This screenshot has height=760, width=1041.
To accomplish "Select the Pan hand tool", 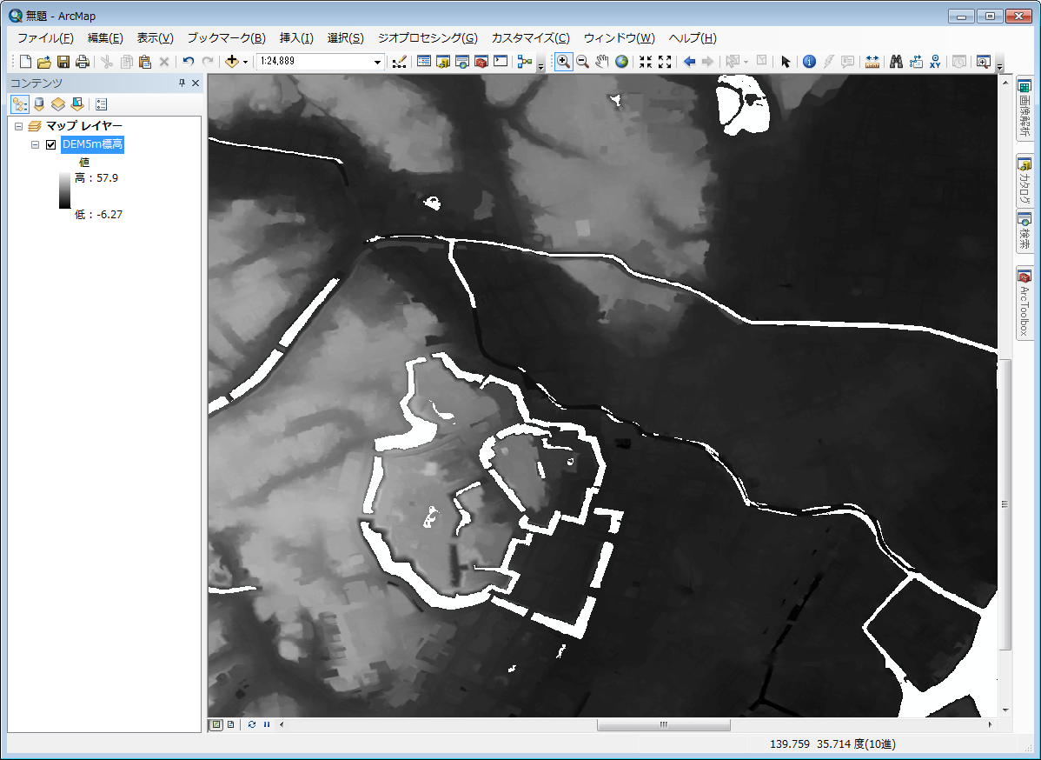I will [601, 62].
